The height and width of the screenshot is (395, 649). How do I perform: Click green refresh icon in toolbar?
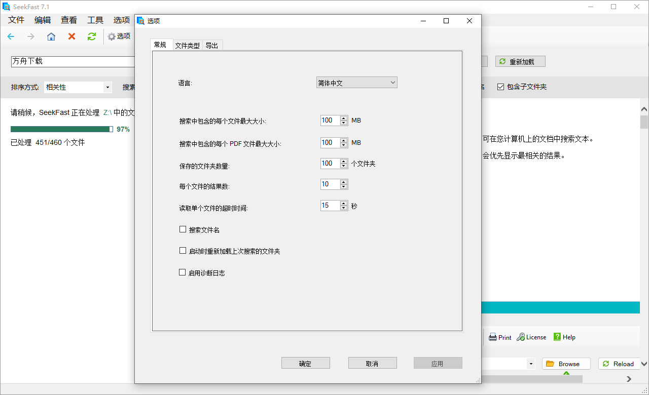coord(92,36)
